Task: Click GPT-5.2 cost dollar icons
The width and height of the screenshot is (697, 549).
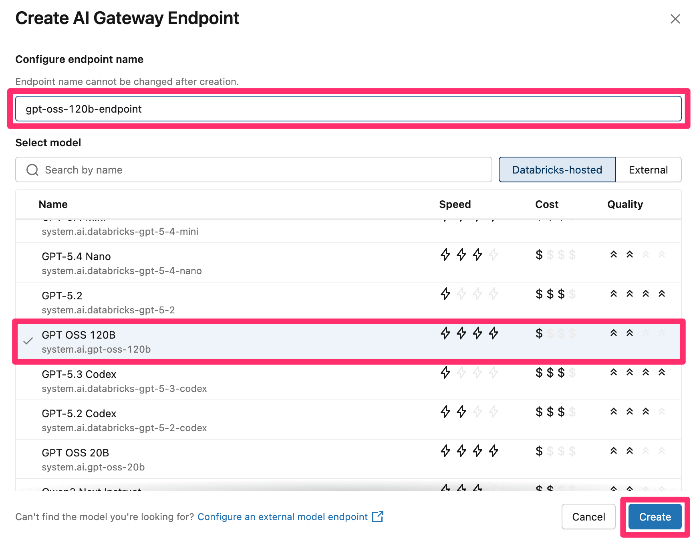Action: [555, 294]
